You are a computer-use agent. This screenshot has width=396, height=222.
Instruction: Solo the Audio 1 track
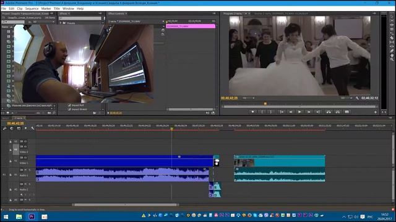coord(29,170)
